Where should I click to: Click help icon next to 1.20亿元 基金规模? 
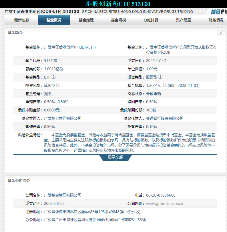pos(165,85)
